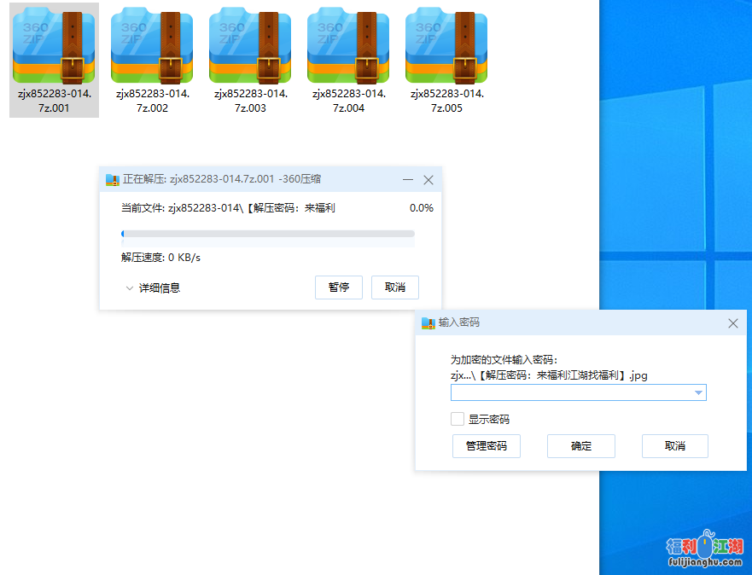This screenshot has height=575, width=752.
Task: Expand the 详细信息 section
Action: 152,288
